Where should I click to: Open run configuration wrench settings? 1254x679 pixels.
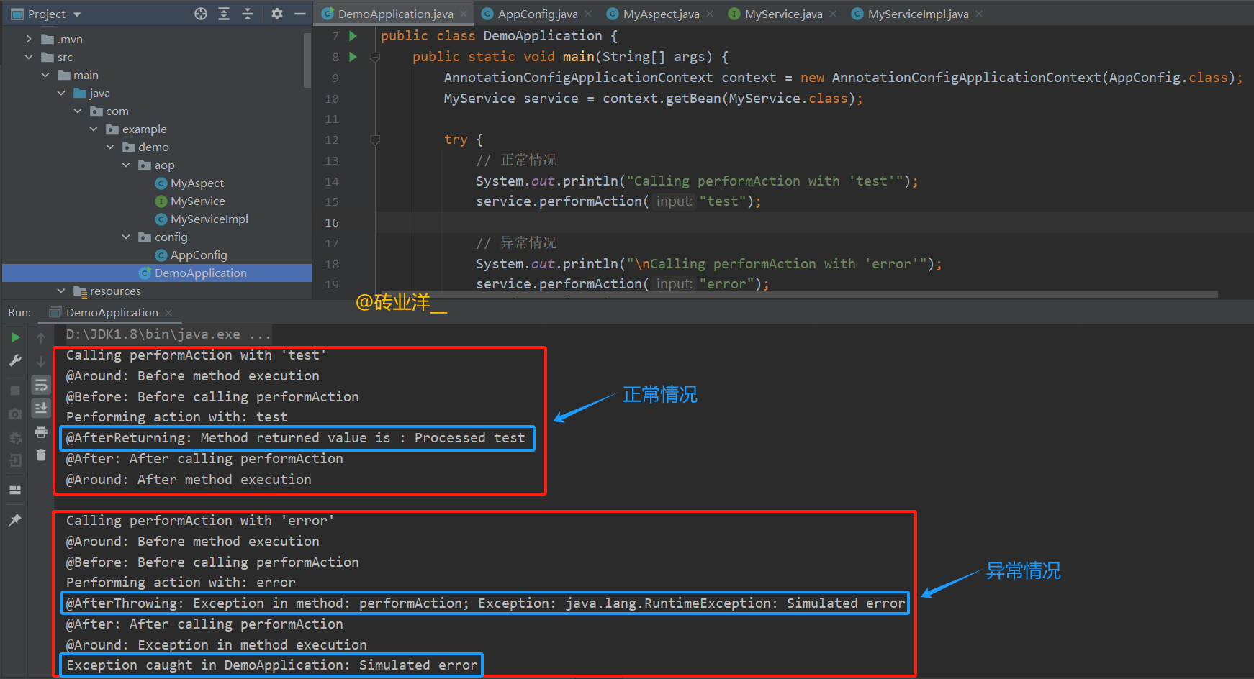click(x=15, y=360)
